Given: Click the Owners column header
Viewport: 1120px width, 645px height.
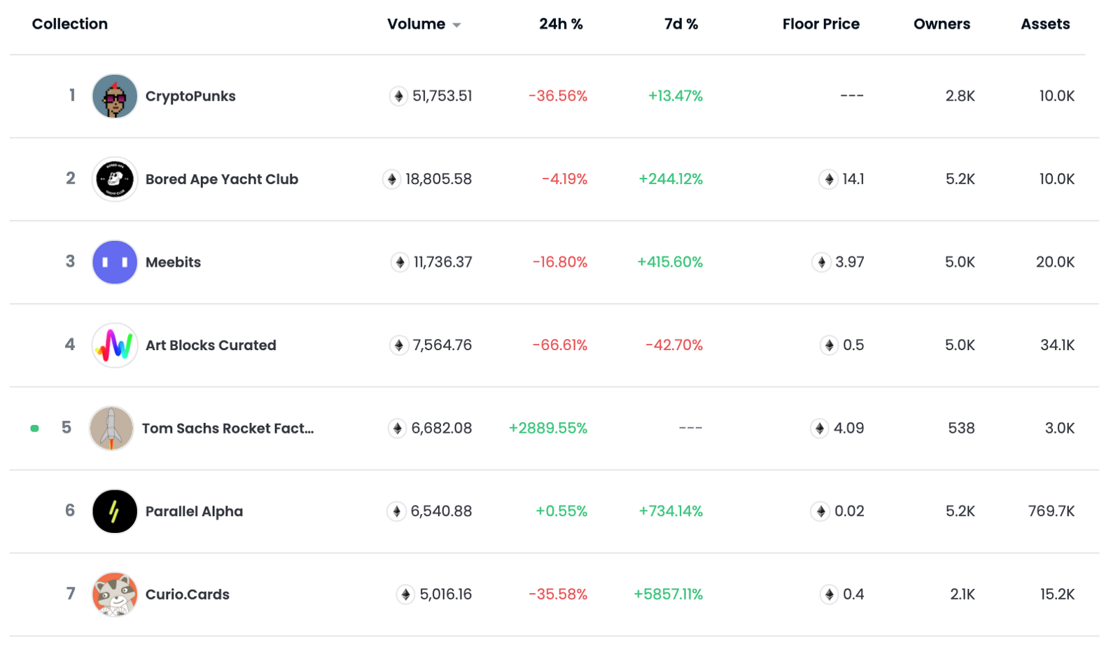Looking at the screenshot, I should pyautogui.click(x=941, y=23).
